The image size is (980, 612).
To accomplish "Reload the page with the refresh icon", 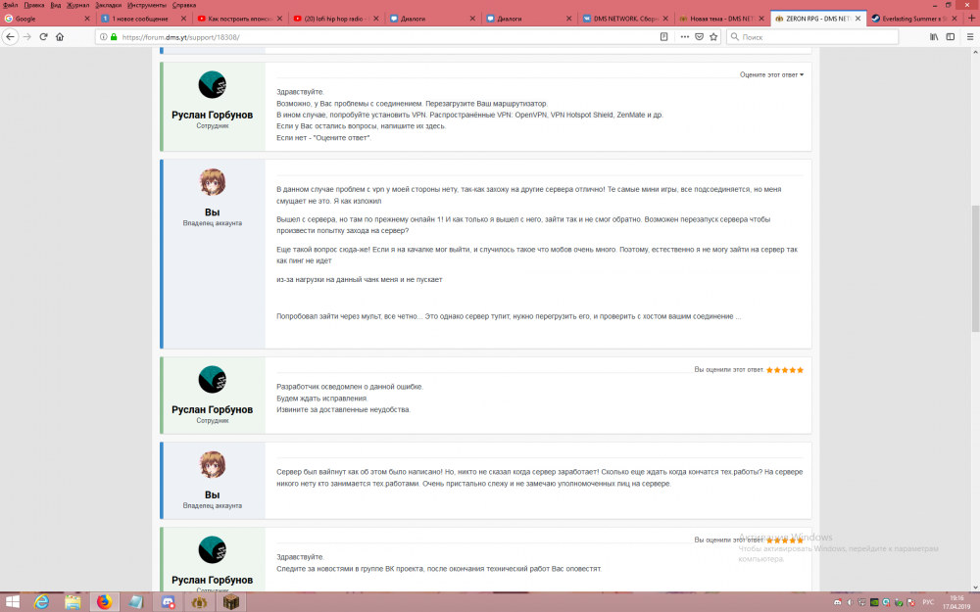I will [x=43, y=36].
